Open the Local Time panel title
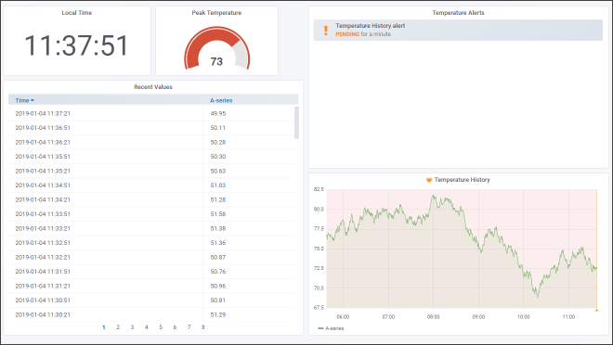This screenshot has width=613, height=345. pyautogui.click(x=76, y=13)
